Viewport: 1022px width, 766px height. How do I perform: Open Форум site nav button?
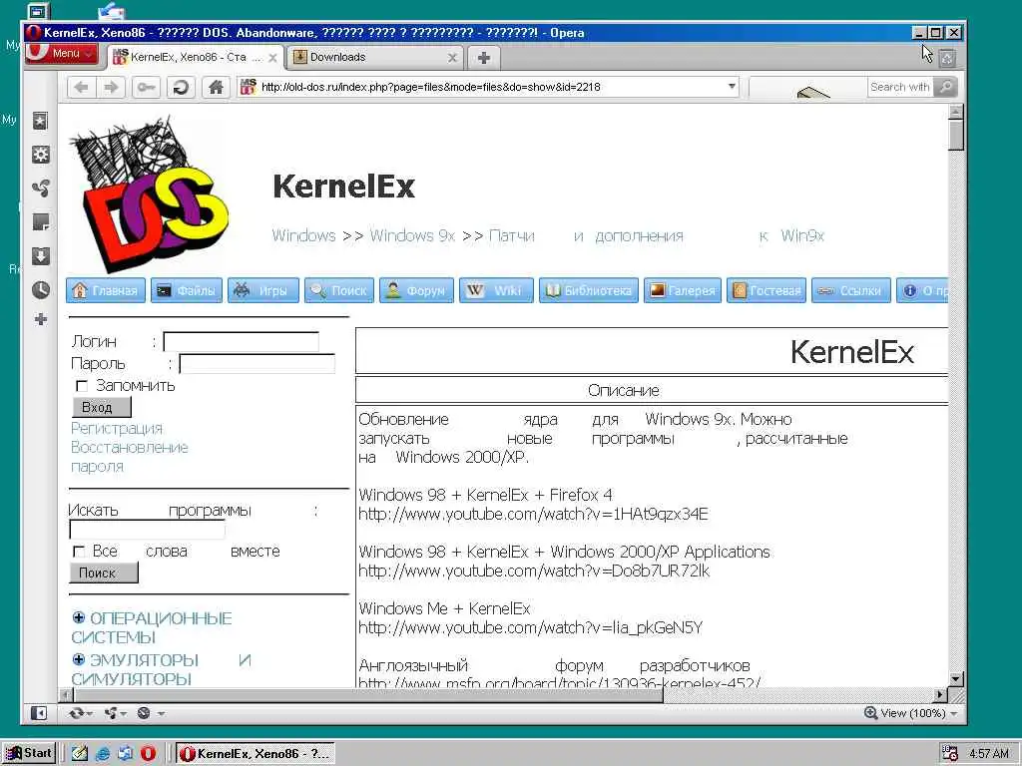pyautogui.click(x=416, y=290)
